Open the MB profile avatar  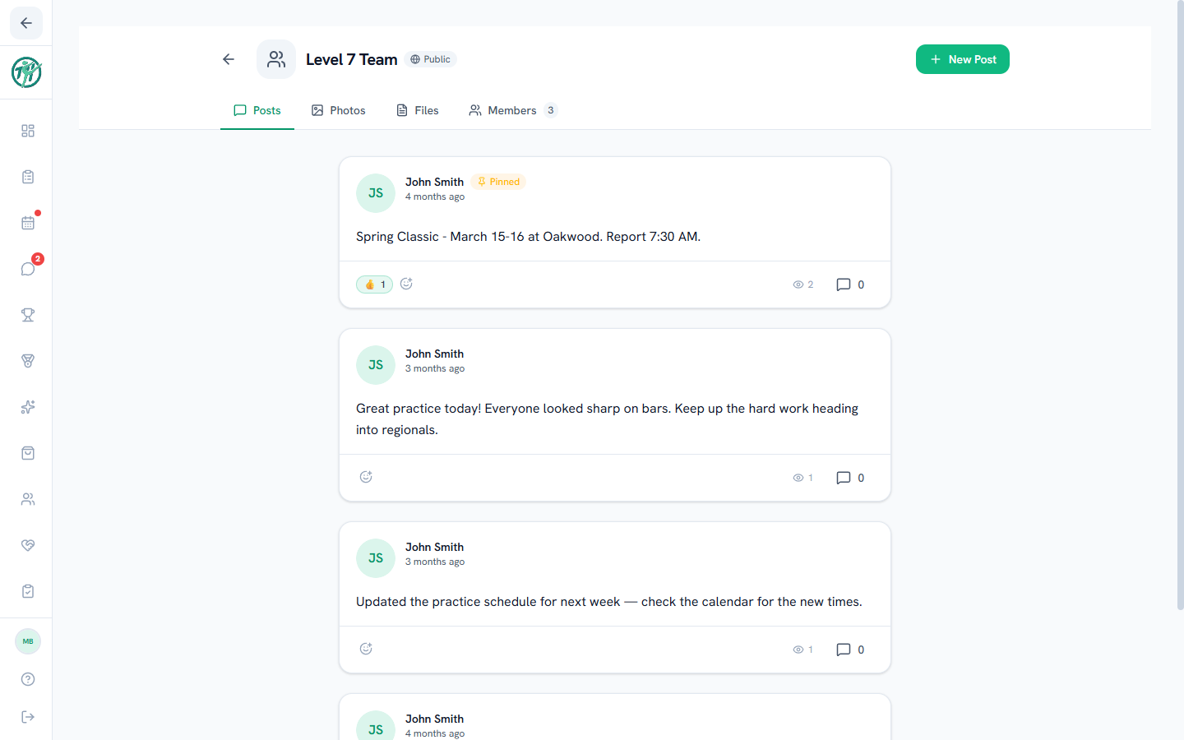click(28, 641)
